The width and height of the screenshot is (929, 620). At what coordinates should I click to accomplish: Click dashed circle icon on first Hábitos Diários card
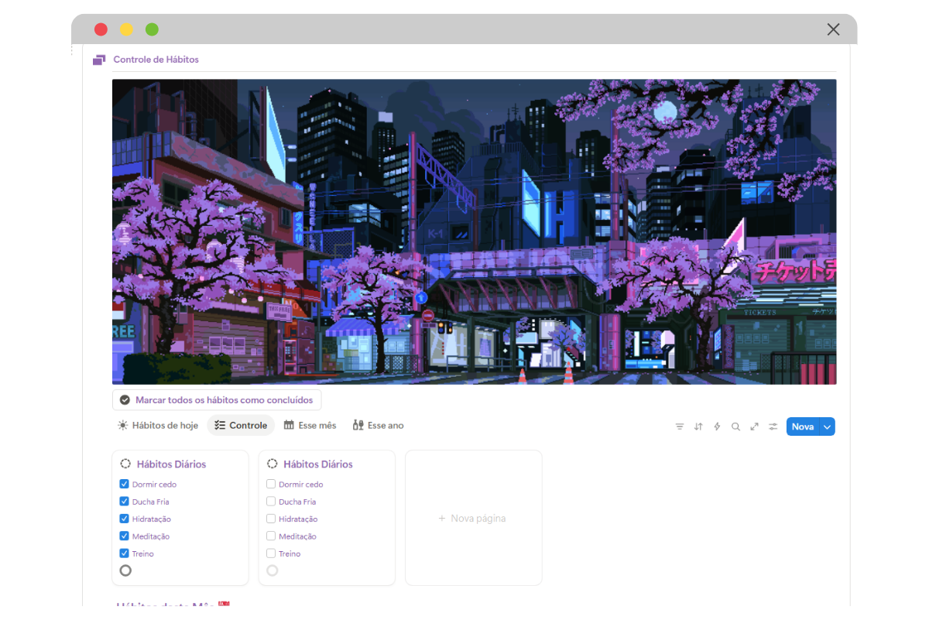coord(125,464)
